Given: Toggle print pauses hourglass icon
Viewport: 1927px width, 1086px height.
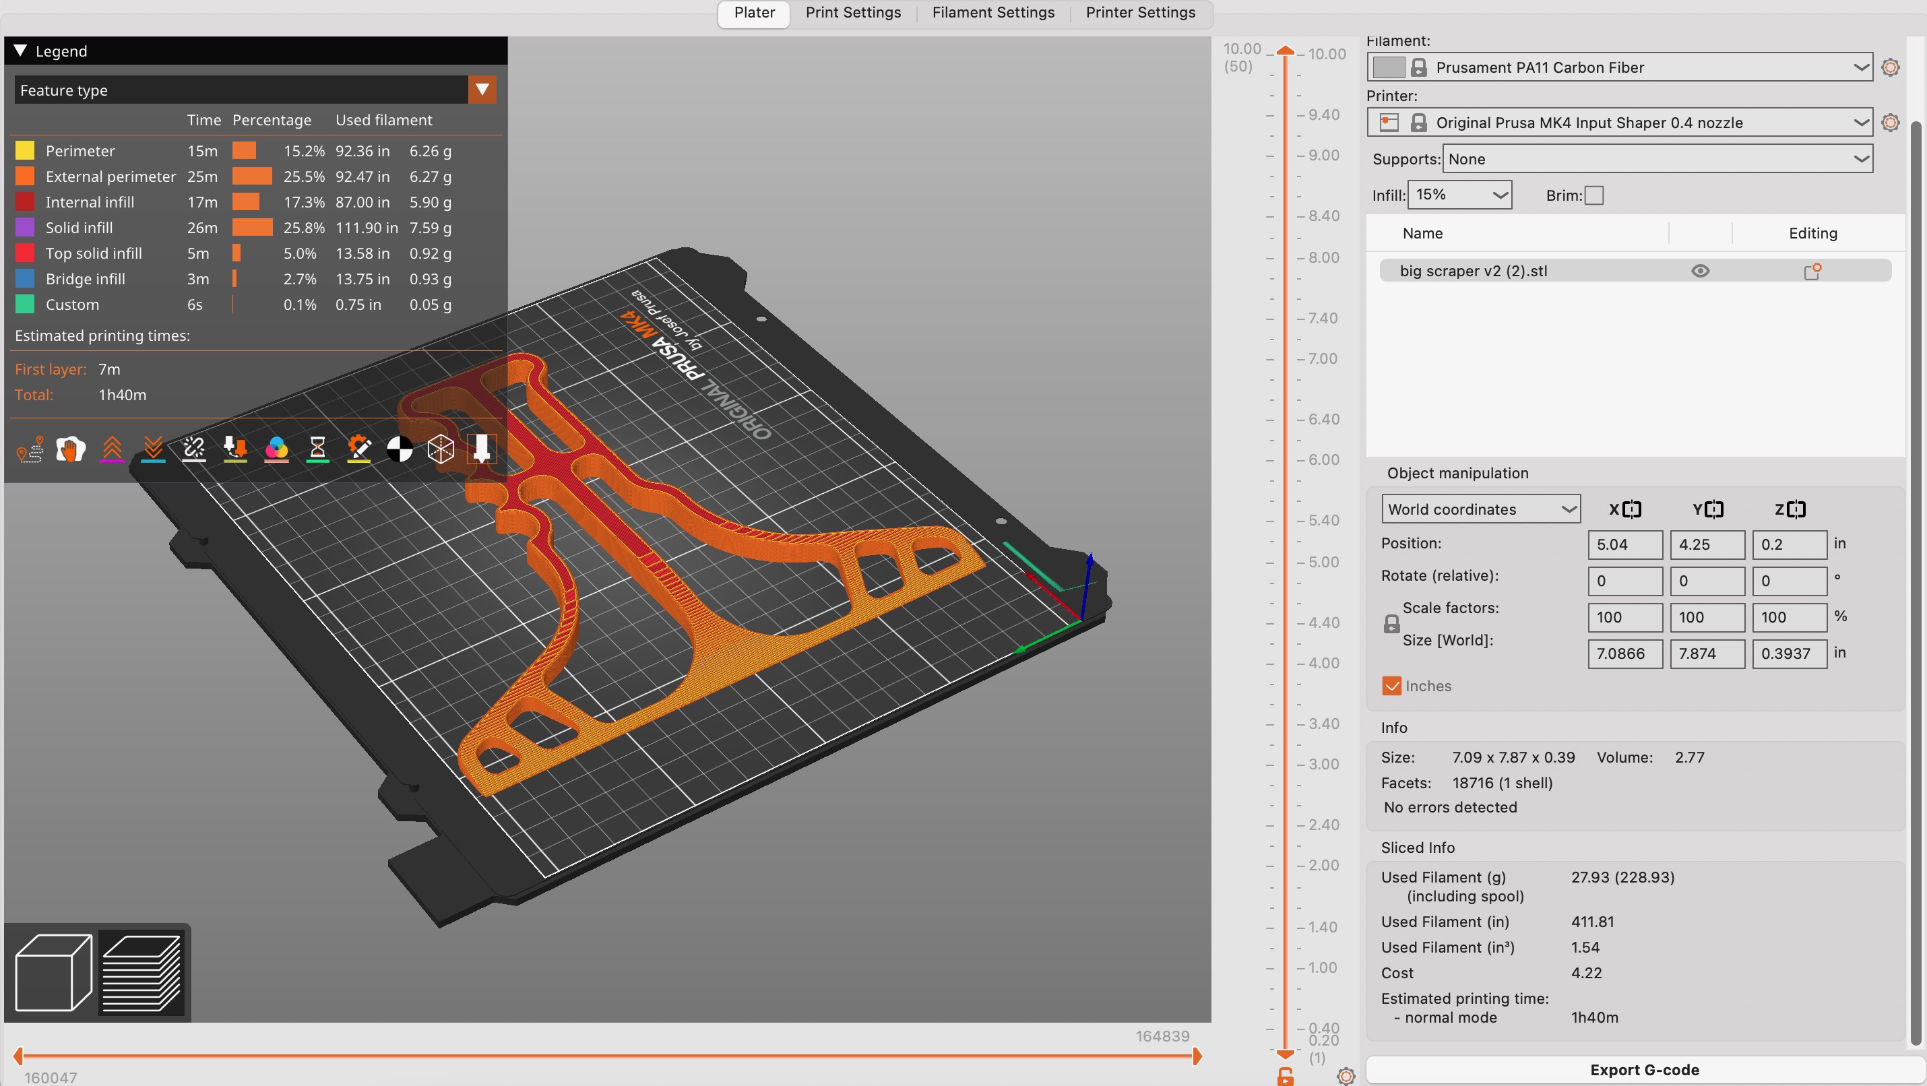Looking at the screenshot, I should coord(317,449).
